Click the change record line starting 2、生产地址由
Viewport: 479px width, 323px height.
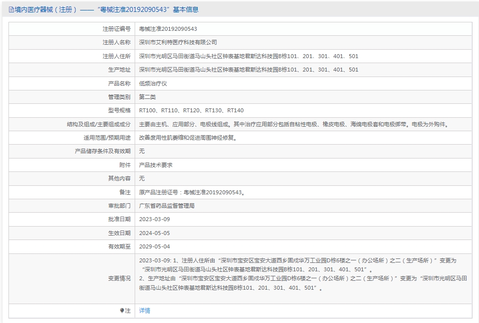(x=303, y=283)
